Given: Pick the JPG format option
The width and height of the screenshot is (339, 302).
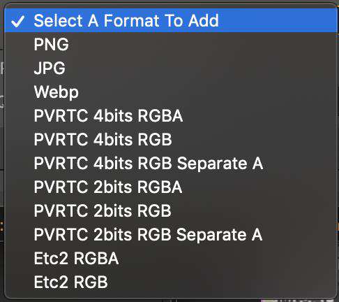Looking at the screenshot, I should (171, 68).
